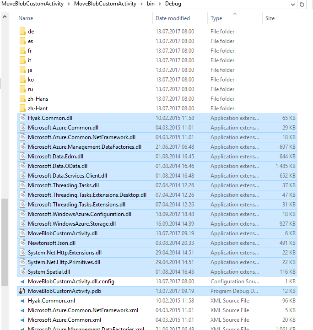This screenshot has width=313, height=330.
Task: Click the Hyak.Common.xml Visual Studio icon
Action: click(22, 301)
